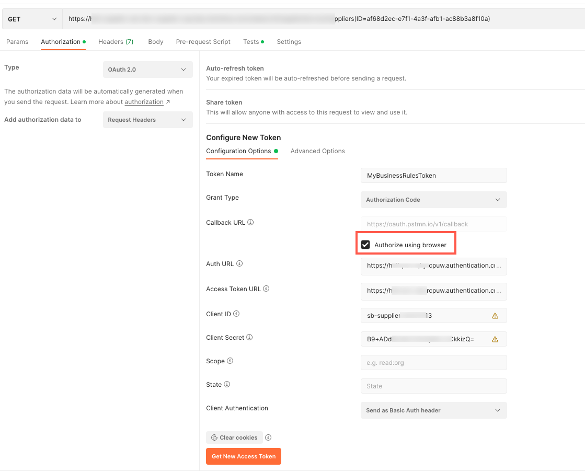The height and width of the screenshot is (472, 585).
Task: Click the info icon next to Access Token URL
Action: point(267,288)
